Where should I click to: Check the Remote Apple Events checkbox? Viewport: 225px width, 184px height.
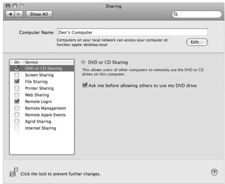tap(17, 115)
